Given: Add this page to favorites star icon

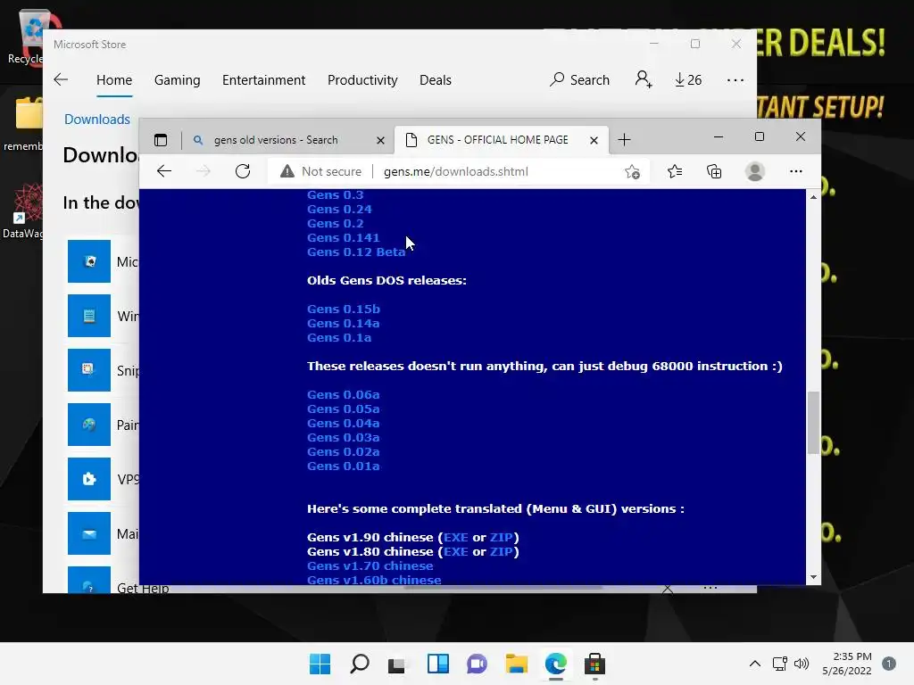Looking at the screenshot, I should (632, 171).
